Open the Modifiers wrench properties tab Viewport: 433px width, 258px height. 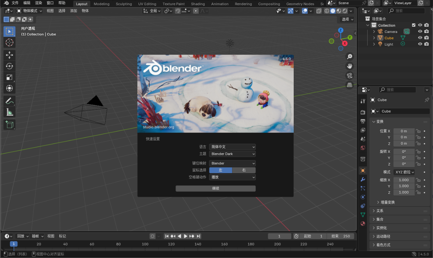pyautogui.click(x=363, y=179)
